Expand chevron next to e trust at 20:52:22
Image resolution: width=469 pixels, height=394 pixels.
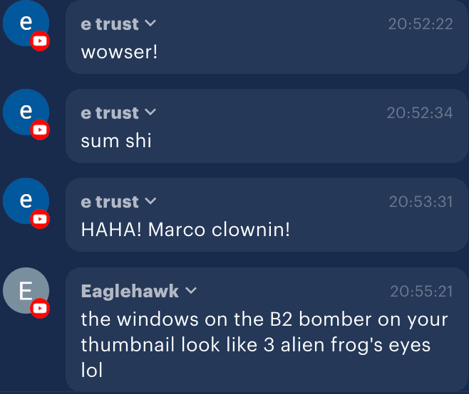tap(150, 23)
